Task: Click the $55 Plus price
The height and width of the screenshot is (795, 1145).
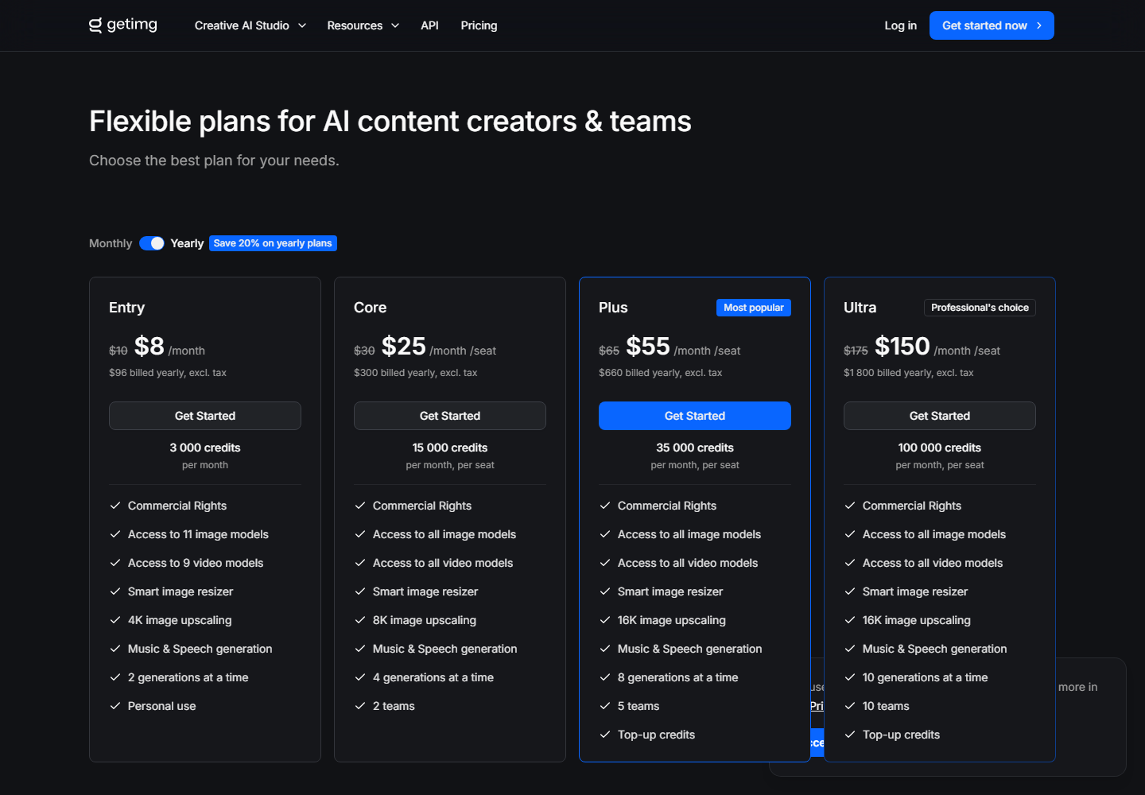Action: click(648, 347)
